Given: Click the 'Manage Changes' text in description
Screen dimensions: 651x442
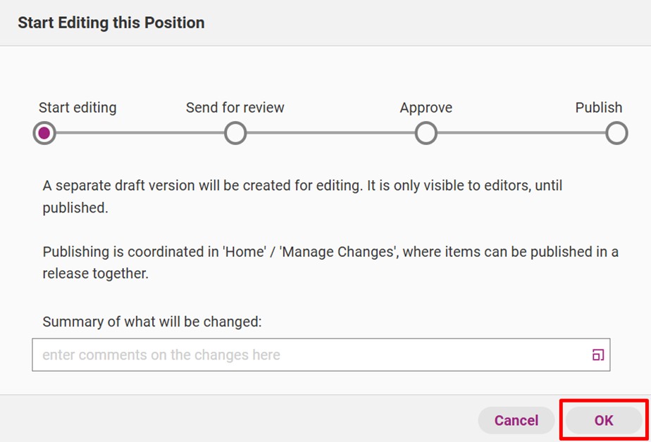Looking at the screenshot, I should 337,252.
